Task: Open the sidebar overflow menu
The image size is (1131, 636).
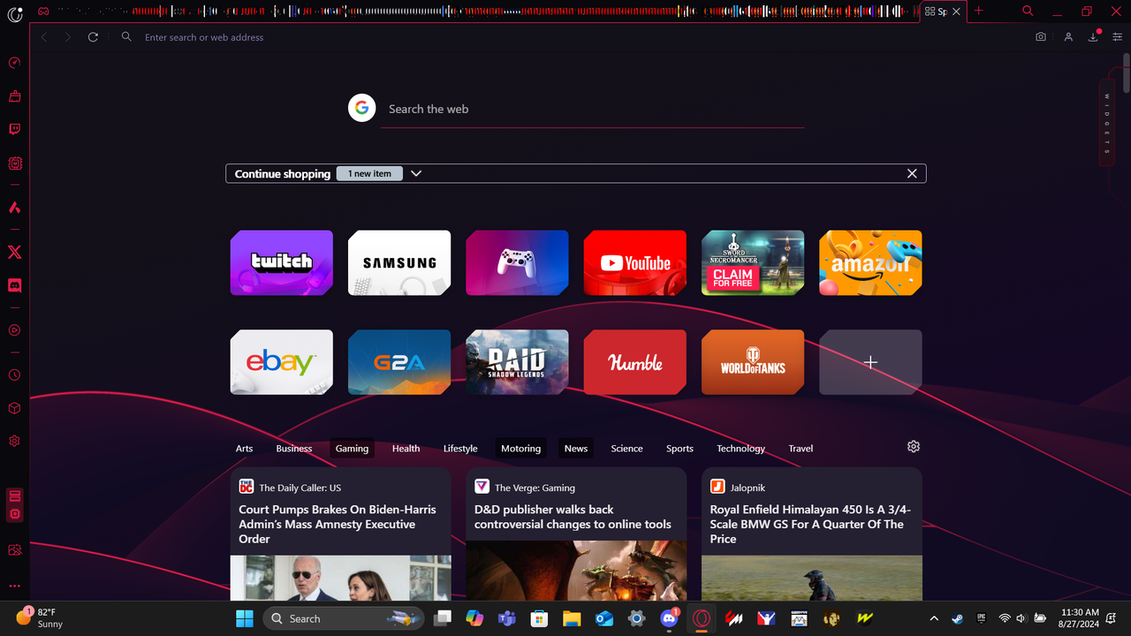Action: [x=14, y=586]
